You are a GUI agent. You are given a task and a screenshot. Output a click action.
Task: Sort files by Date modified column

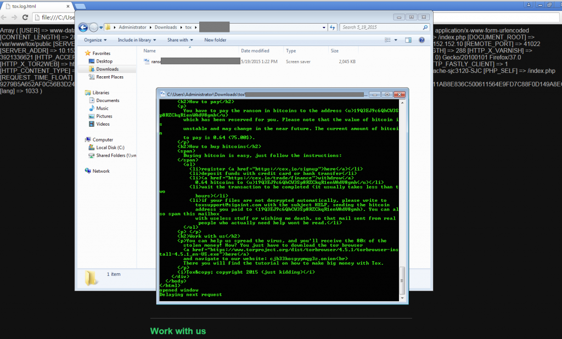point(256,50)
